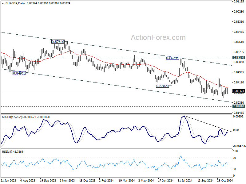Click the RSI(14) 48.7869 indicator label

click(x=13, y=152)
